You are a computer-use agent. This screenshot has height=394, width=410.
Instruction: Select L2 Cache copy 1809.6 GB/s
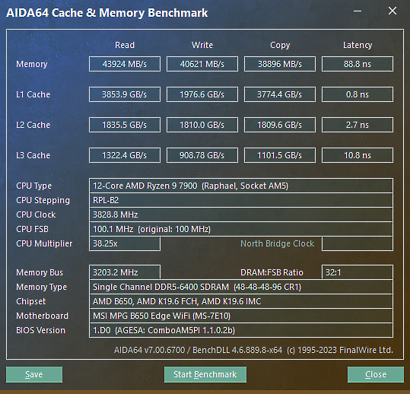280,125
